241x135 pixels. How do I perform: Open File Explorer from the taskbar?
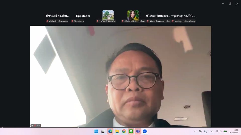point(117,131)
